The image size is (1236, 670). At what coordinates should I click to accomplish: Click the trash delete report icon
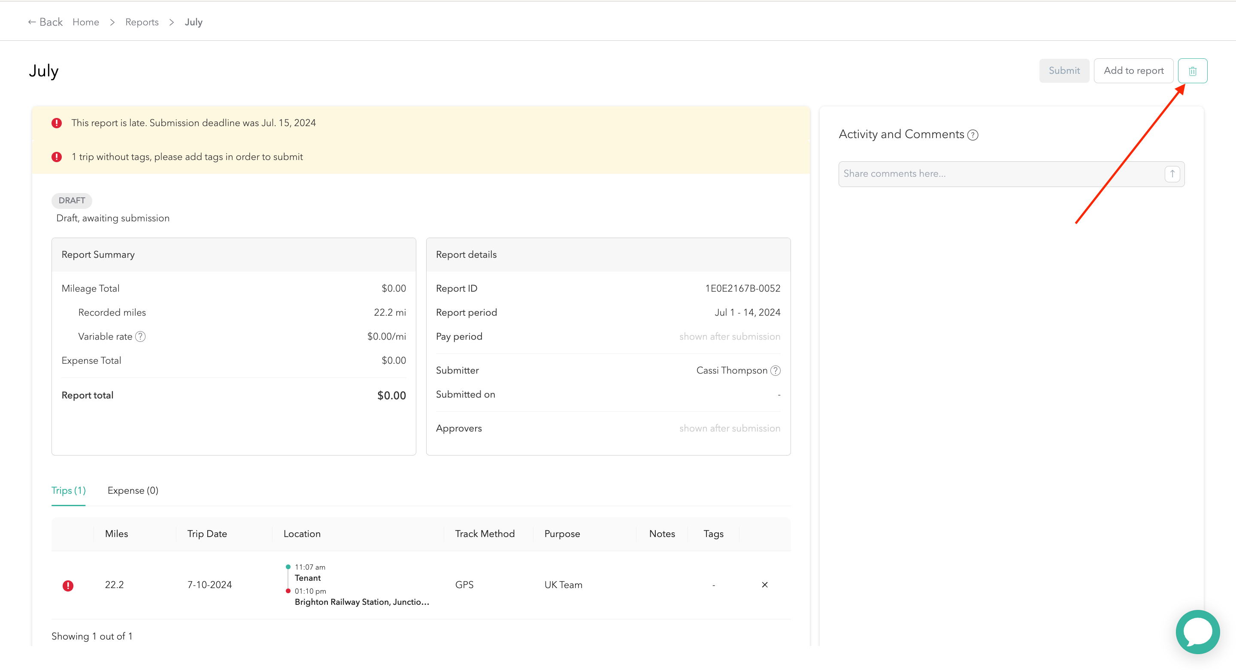pos(1192,71)
